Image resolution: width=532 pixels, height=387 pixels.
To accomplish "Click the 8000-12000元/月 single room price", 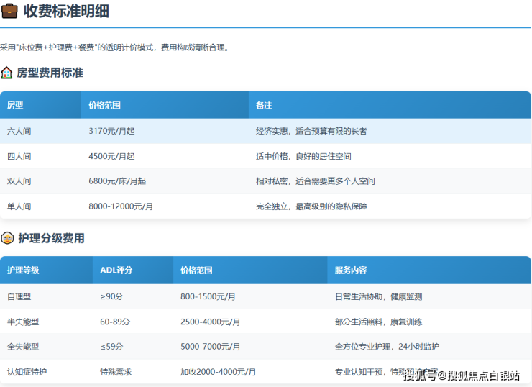I will click(x=120, y=206).
